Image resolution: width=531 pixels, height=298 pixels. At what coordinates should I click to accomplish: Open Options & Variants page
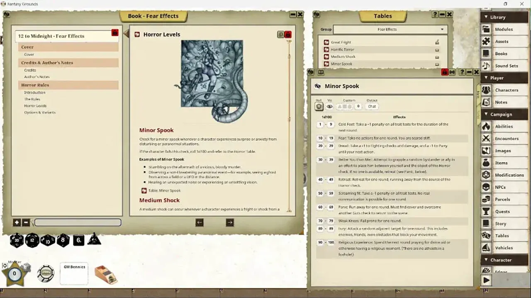point(39,113)
